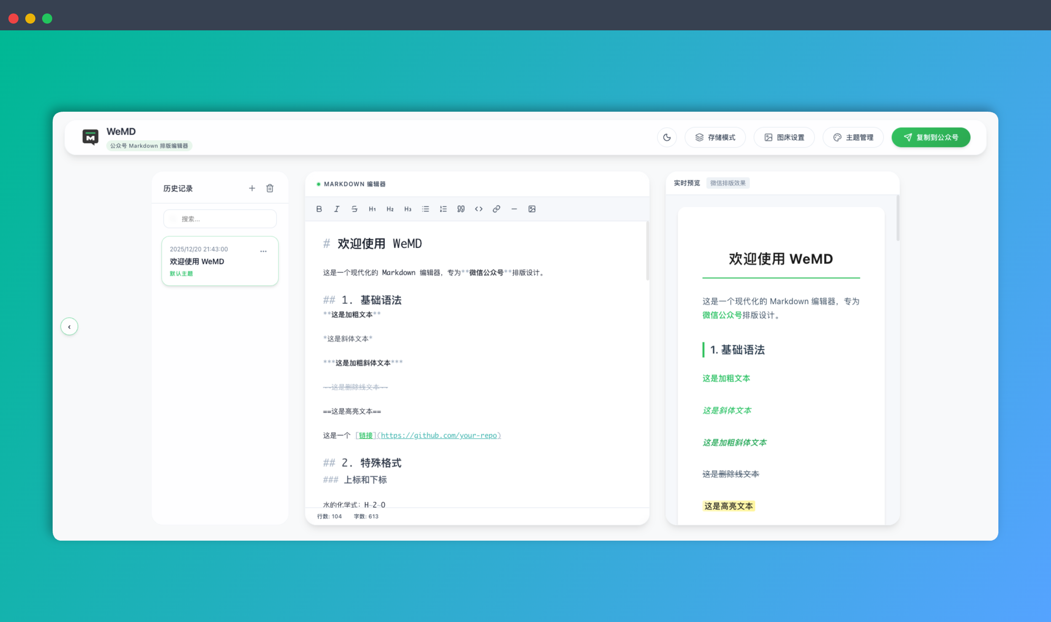Collapse the history sidebar with the chevron
1051x622 pixels.
pyautogui.click(x=69, y=326)
